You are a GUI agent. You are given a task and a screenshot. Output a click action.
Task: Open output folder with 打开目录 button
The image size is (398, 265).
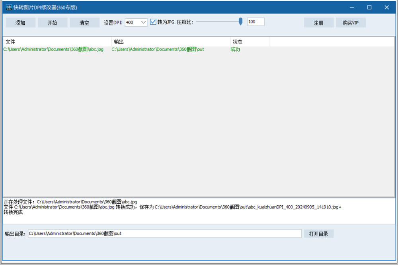[x=319, y=234]
